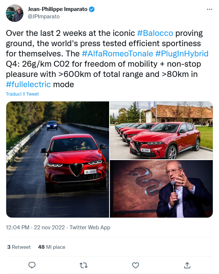Open the share tweet icon

tap(187, 265)
